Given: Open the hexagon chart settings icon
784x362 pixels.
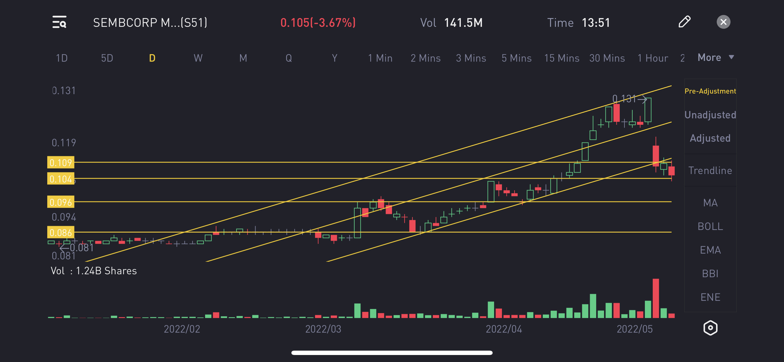Looking at the screenshot, I should [x=710, y=328].
